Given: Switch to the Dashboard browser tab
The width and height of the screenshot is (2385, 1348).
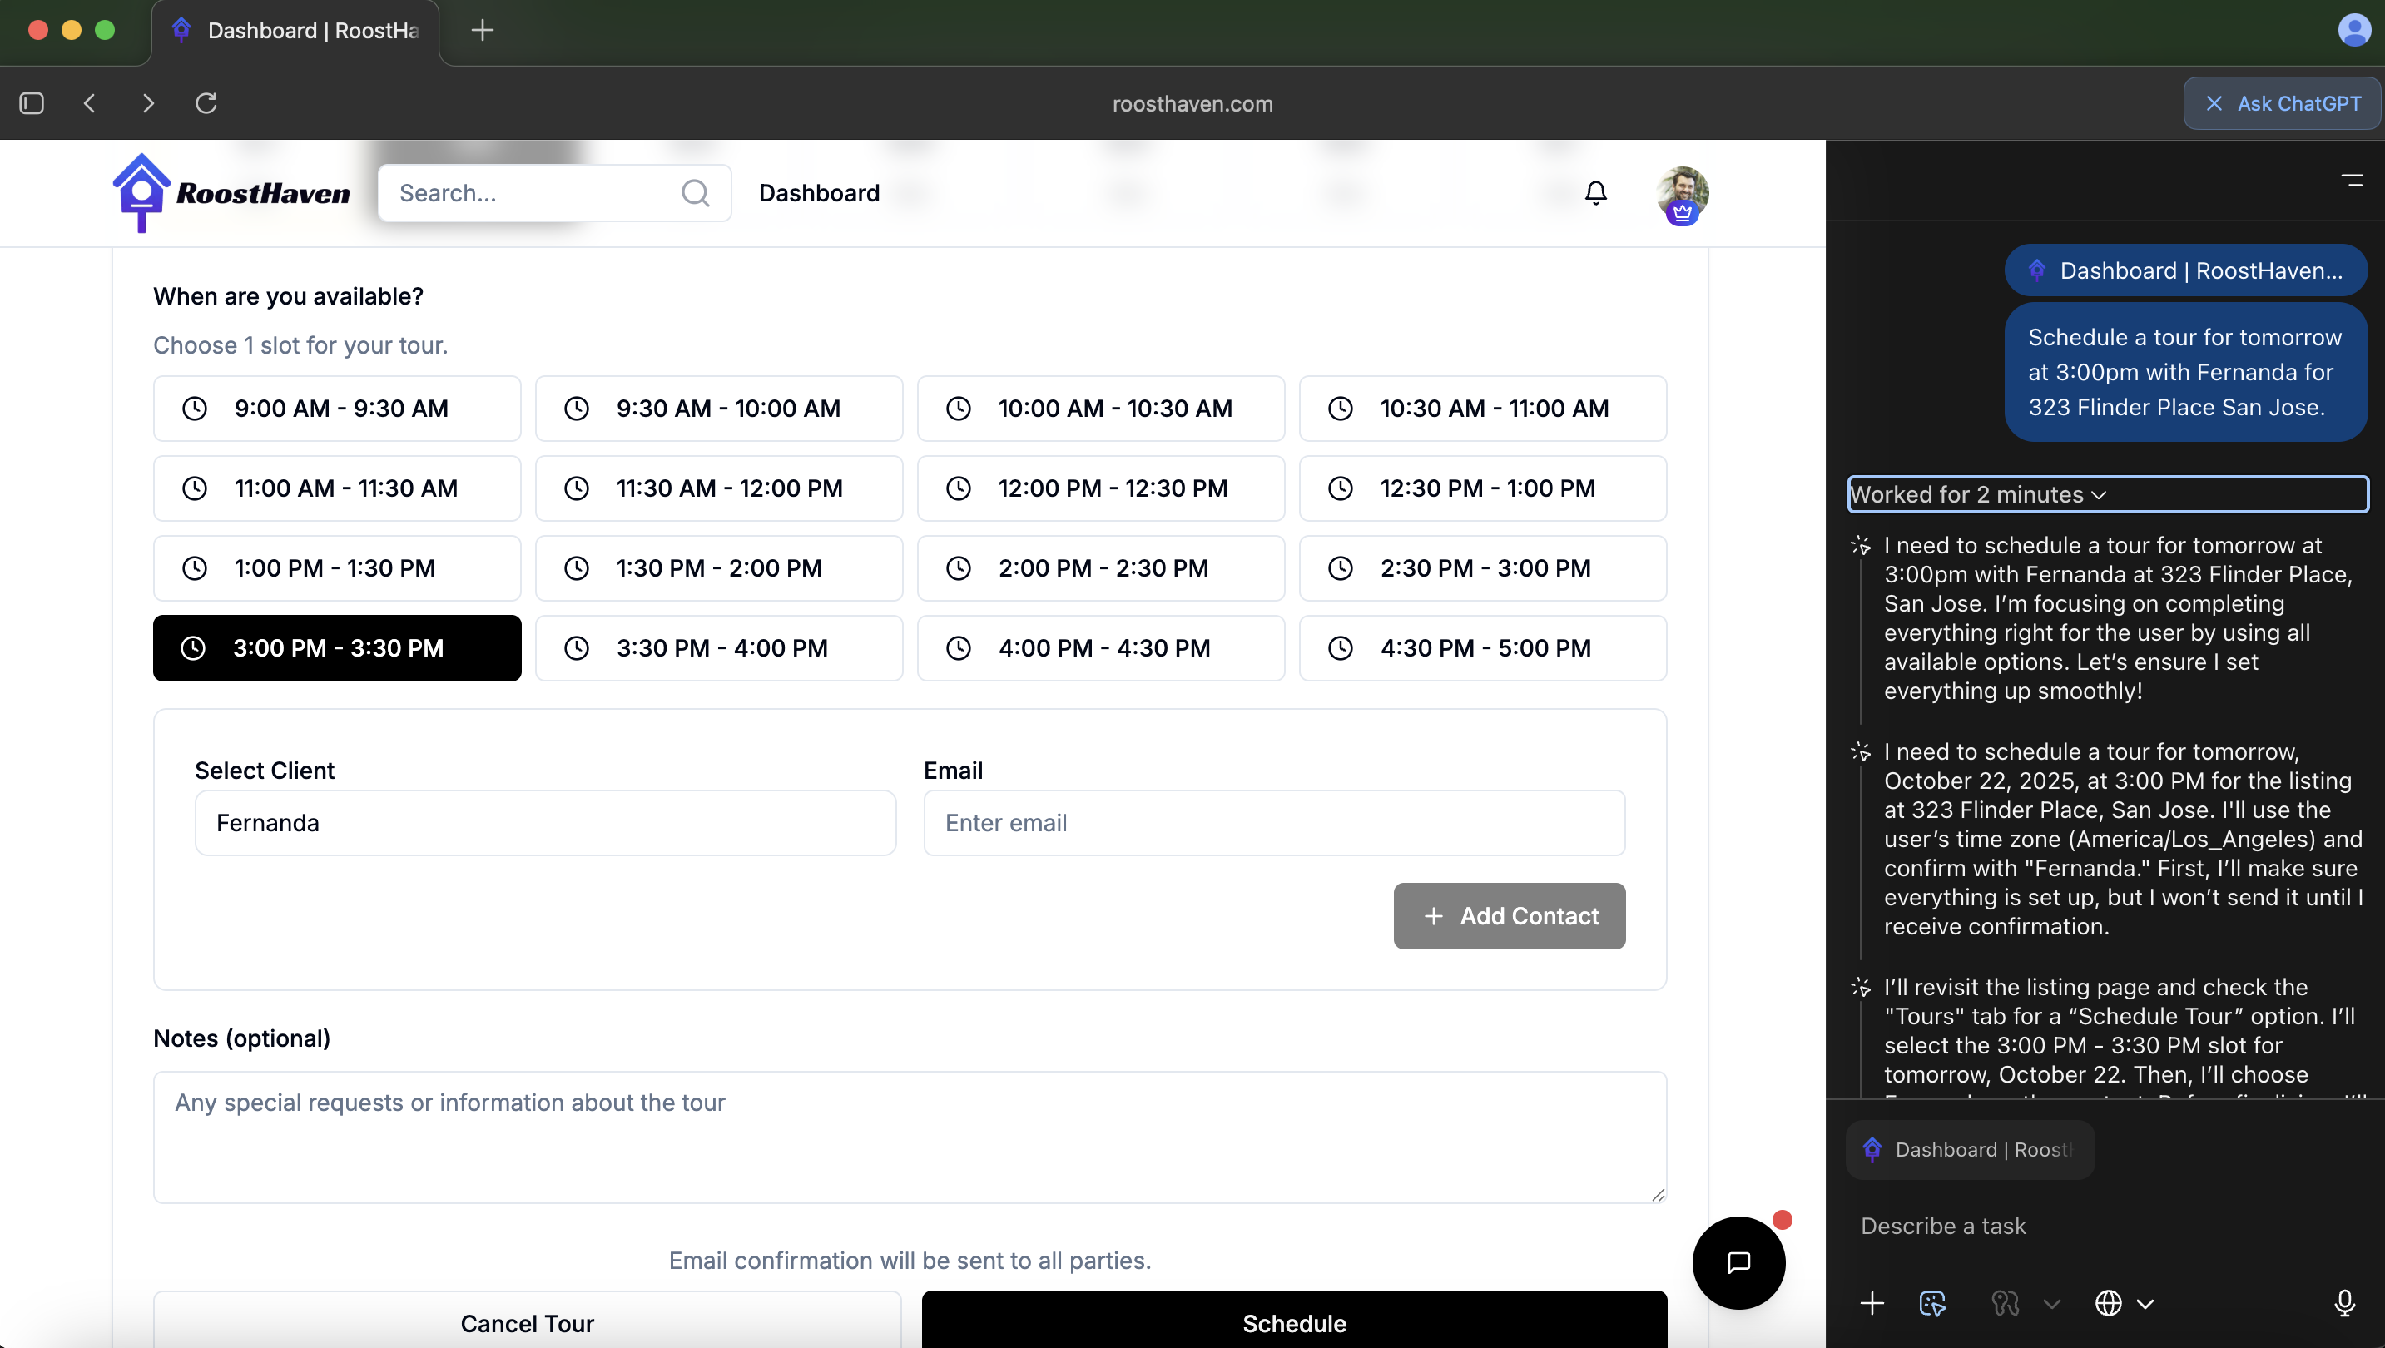Looking at the screenshot, I should point(296,31).
